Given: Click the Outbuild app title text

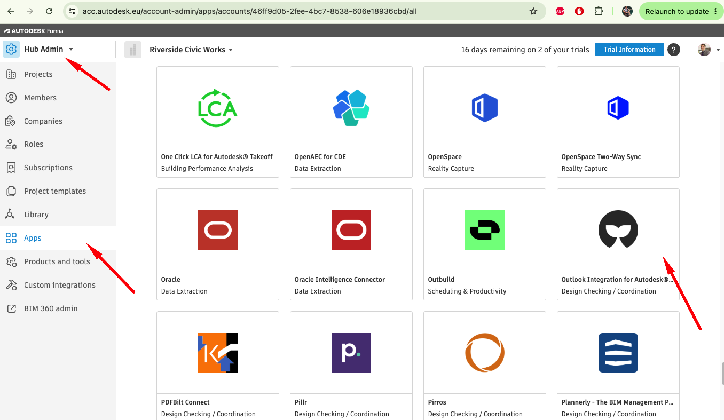Looking at the screenshot, I should (x=441, y=280).
